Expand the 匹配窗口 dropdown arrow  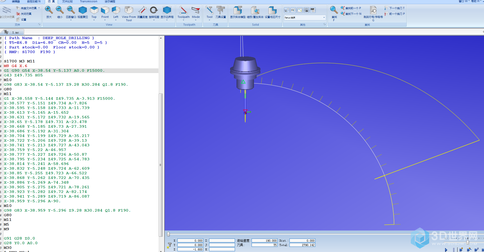pyautogui.click(x=71, y=20)
